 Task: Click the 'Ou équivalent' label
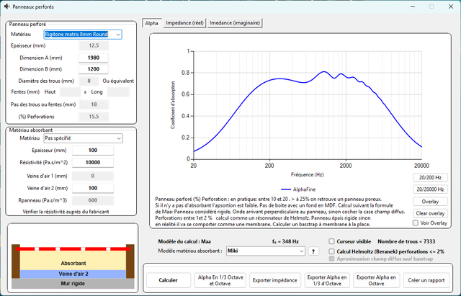point(118,81)
